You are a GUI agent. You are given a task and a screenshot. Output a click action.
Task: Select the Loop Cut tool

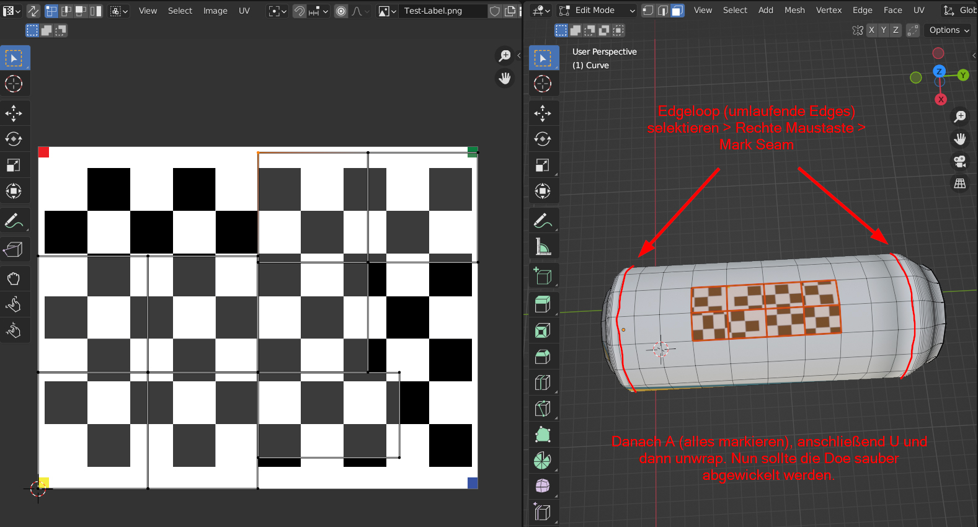pos(543,383)
